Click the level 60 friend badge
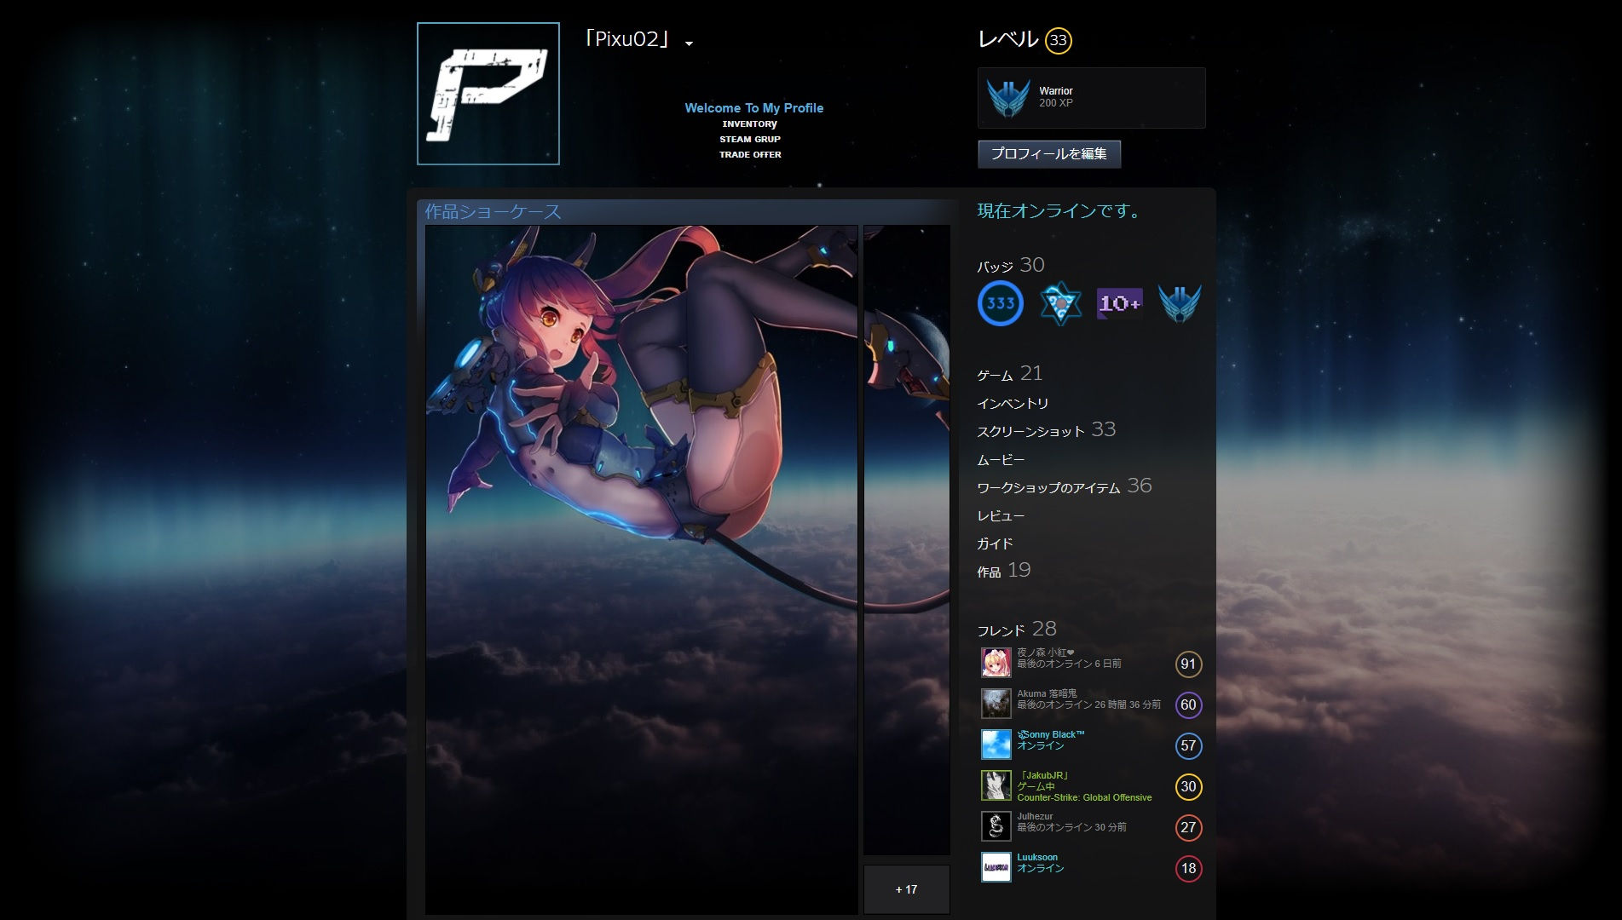The width and height of the screenshot is (1622, 920). click(x=1188, y=704)
